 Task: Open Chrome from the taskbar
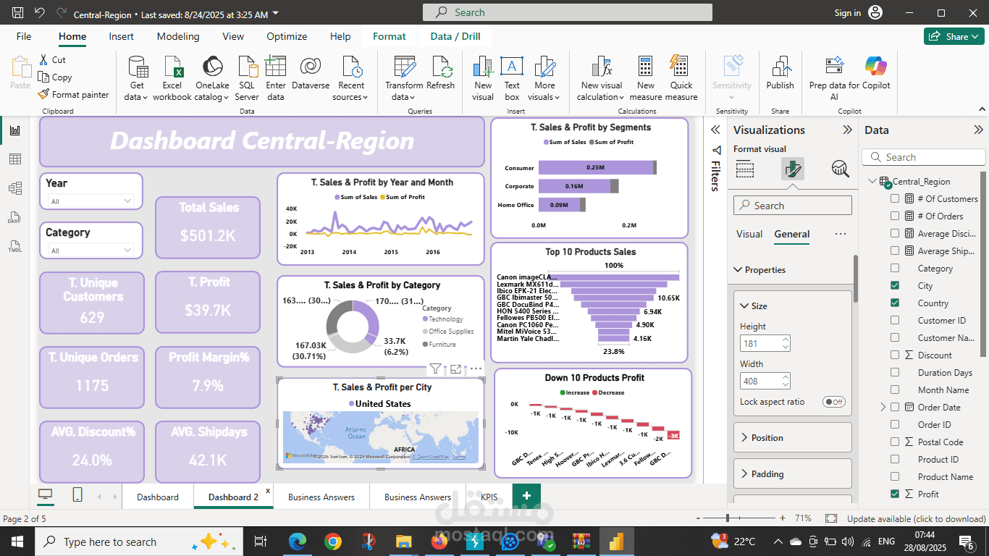click(x=333, y=542)
